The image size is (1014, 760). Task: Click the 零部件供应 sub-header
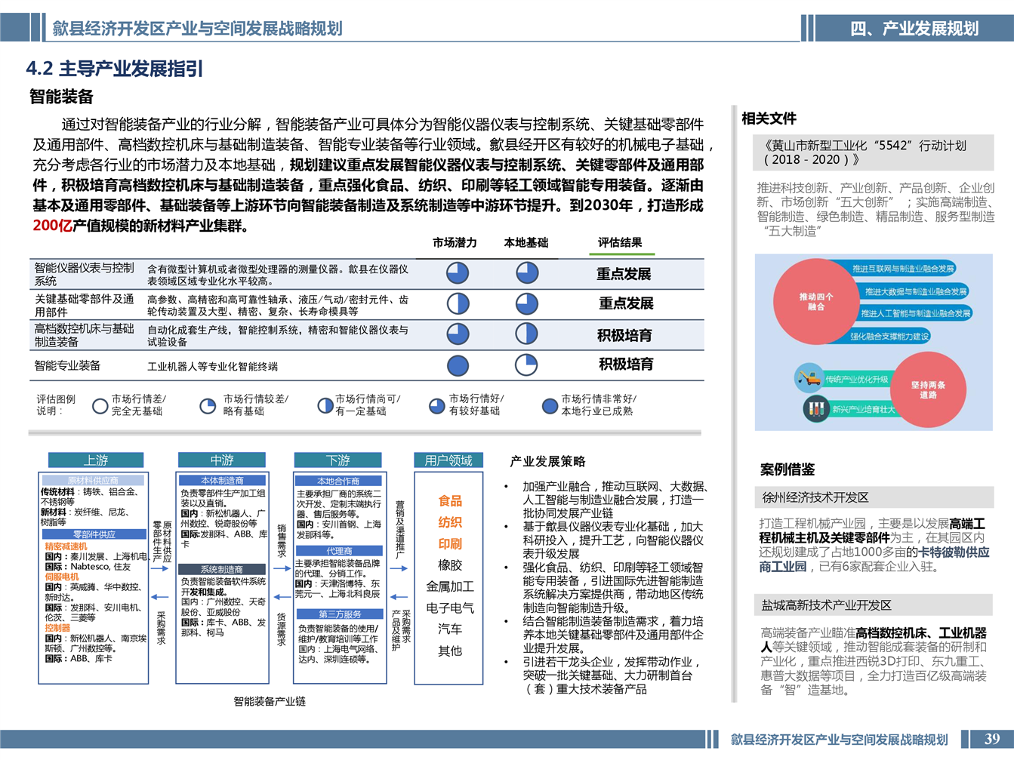93,534
